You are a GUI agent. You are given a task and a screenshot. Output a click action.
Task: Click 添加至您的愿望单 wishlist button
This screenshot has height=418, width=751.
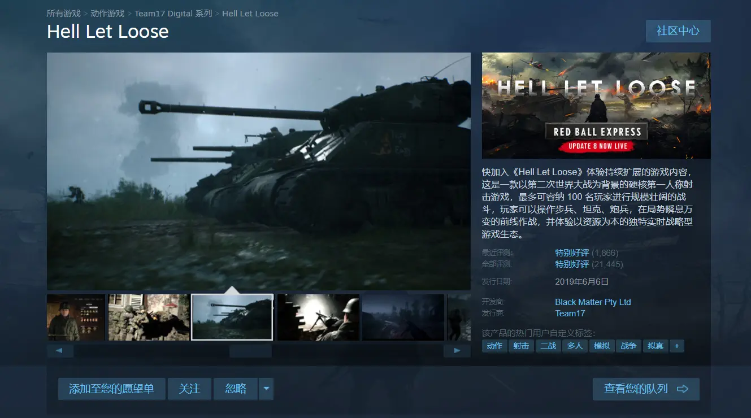111,389
